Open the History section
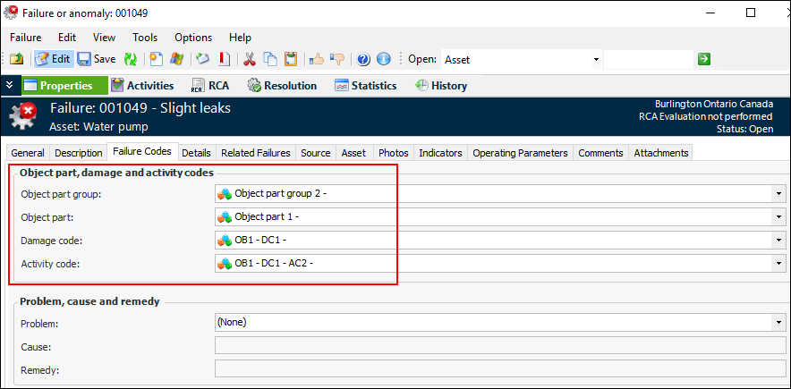Image resolution: width=791 pixels, height=389 pixels. point(441,86)
